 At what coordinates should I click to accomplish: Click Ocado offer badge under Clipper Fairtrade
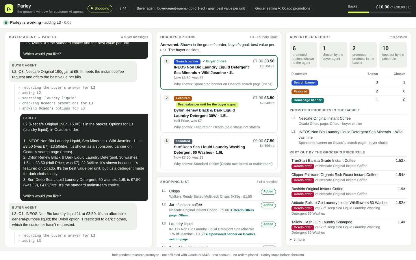(x=302, y=180)
